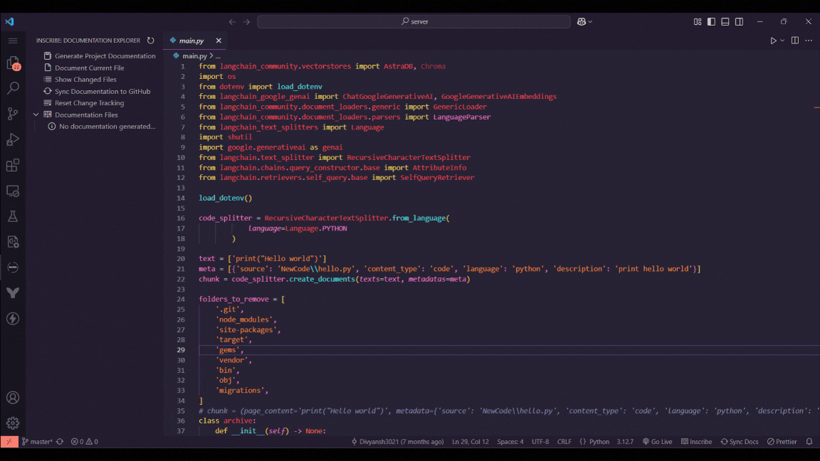The image size is (820, 461).
Task: Toggle primary side bar visibility
Action: click(x=711, y=21)
